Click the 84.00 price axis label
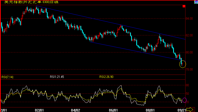The width and height of the screenshot is (198, 112). [x=189, y=18]
